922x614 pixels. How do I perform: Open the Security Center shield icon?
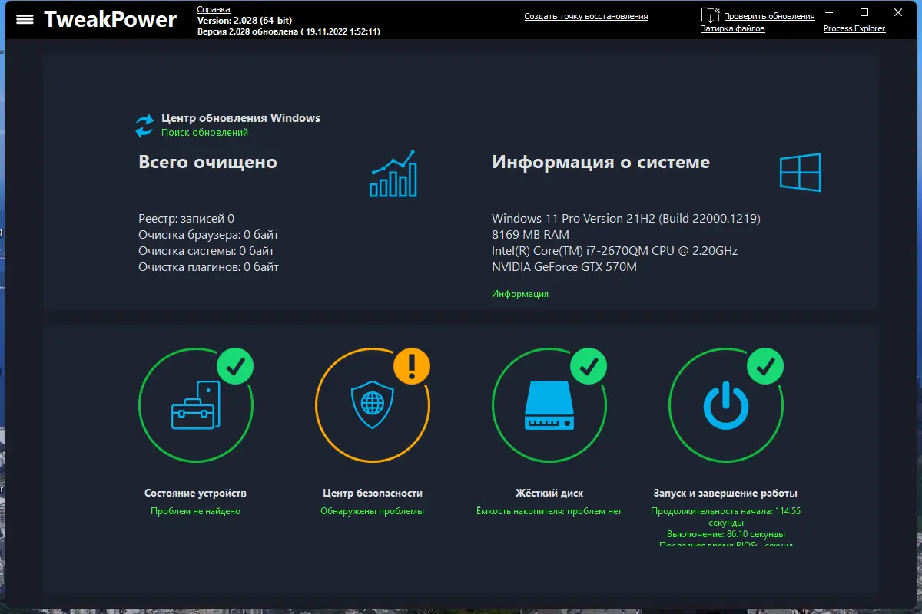pos(373,404)
